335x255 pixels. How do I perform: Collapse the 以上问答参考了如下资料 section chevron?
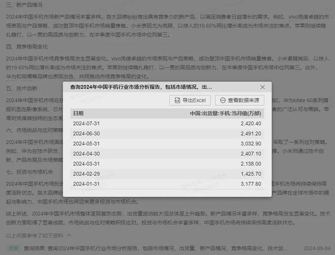coord(69,235)
